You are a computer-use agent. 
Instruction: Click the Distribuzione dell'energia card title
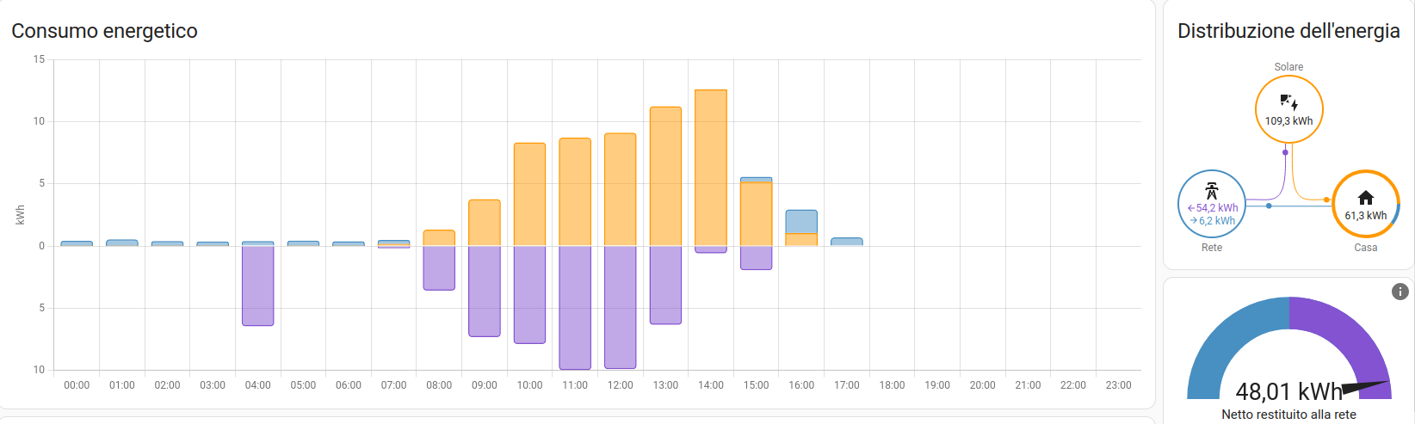click(1288, 31)
